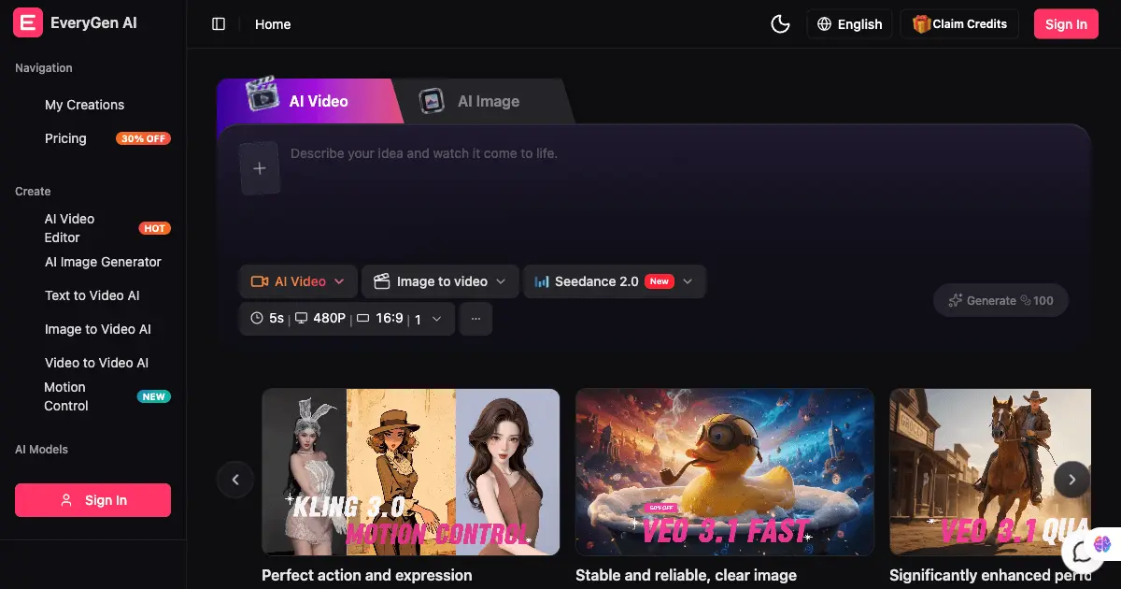Viewport: 1121px width, 589px height.
Task: Open Text to Video AI
Action: point(92,295)
